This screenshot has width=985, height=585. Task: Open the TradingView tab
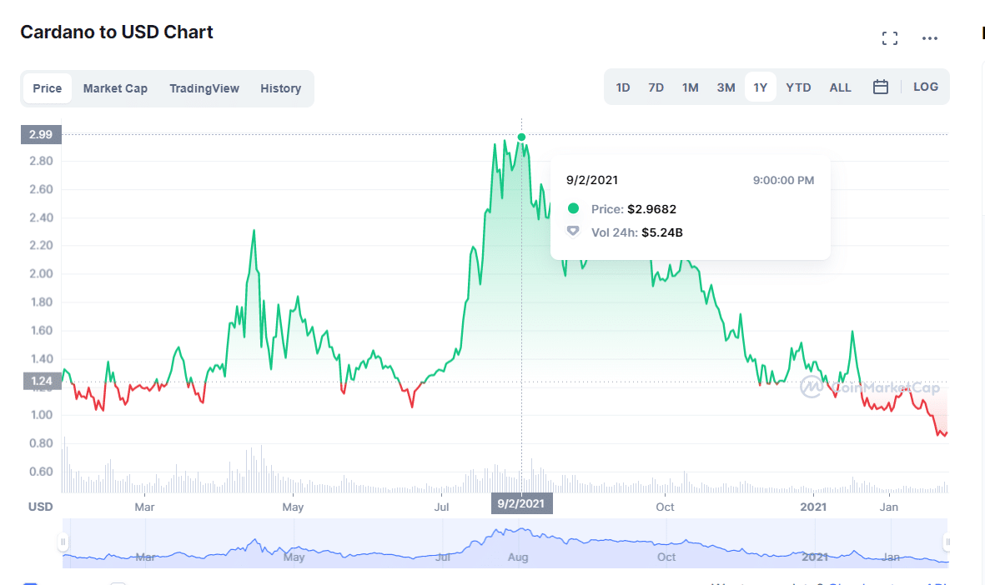pyautogui.click(x=204, y=88)
